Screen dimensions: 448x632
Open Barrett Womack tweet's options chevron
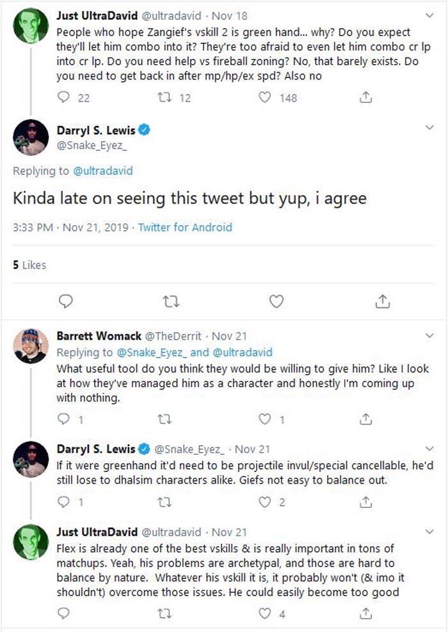tap(429, 336)
